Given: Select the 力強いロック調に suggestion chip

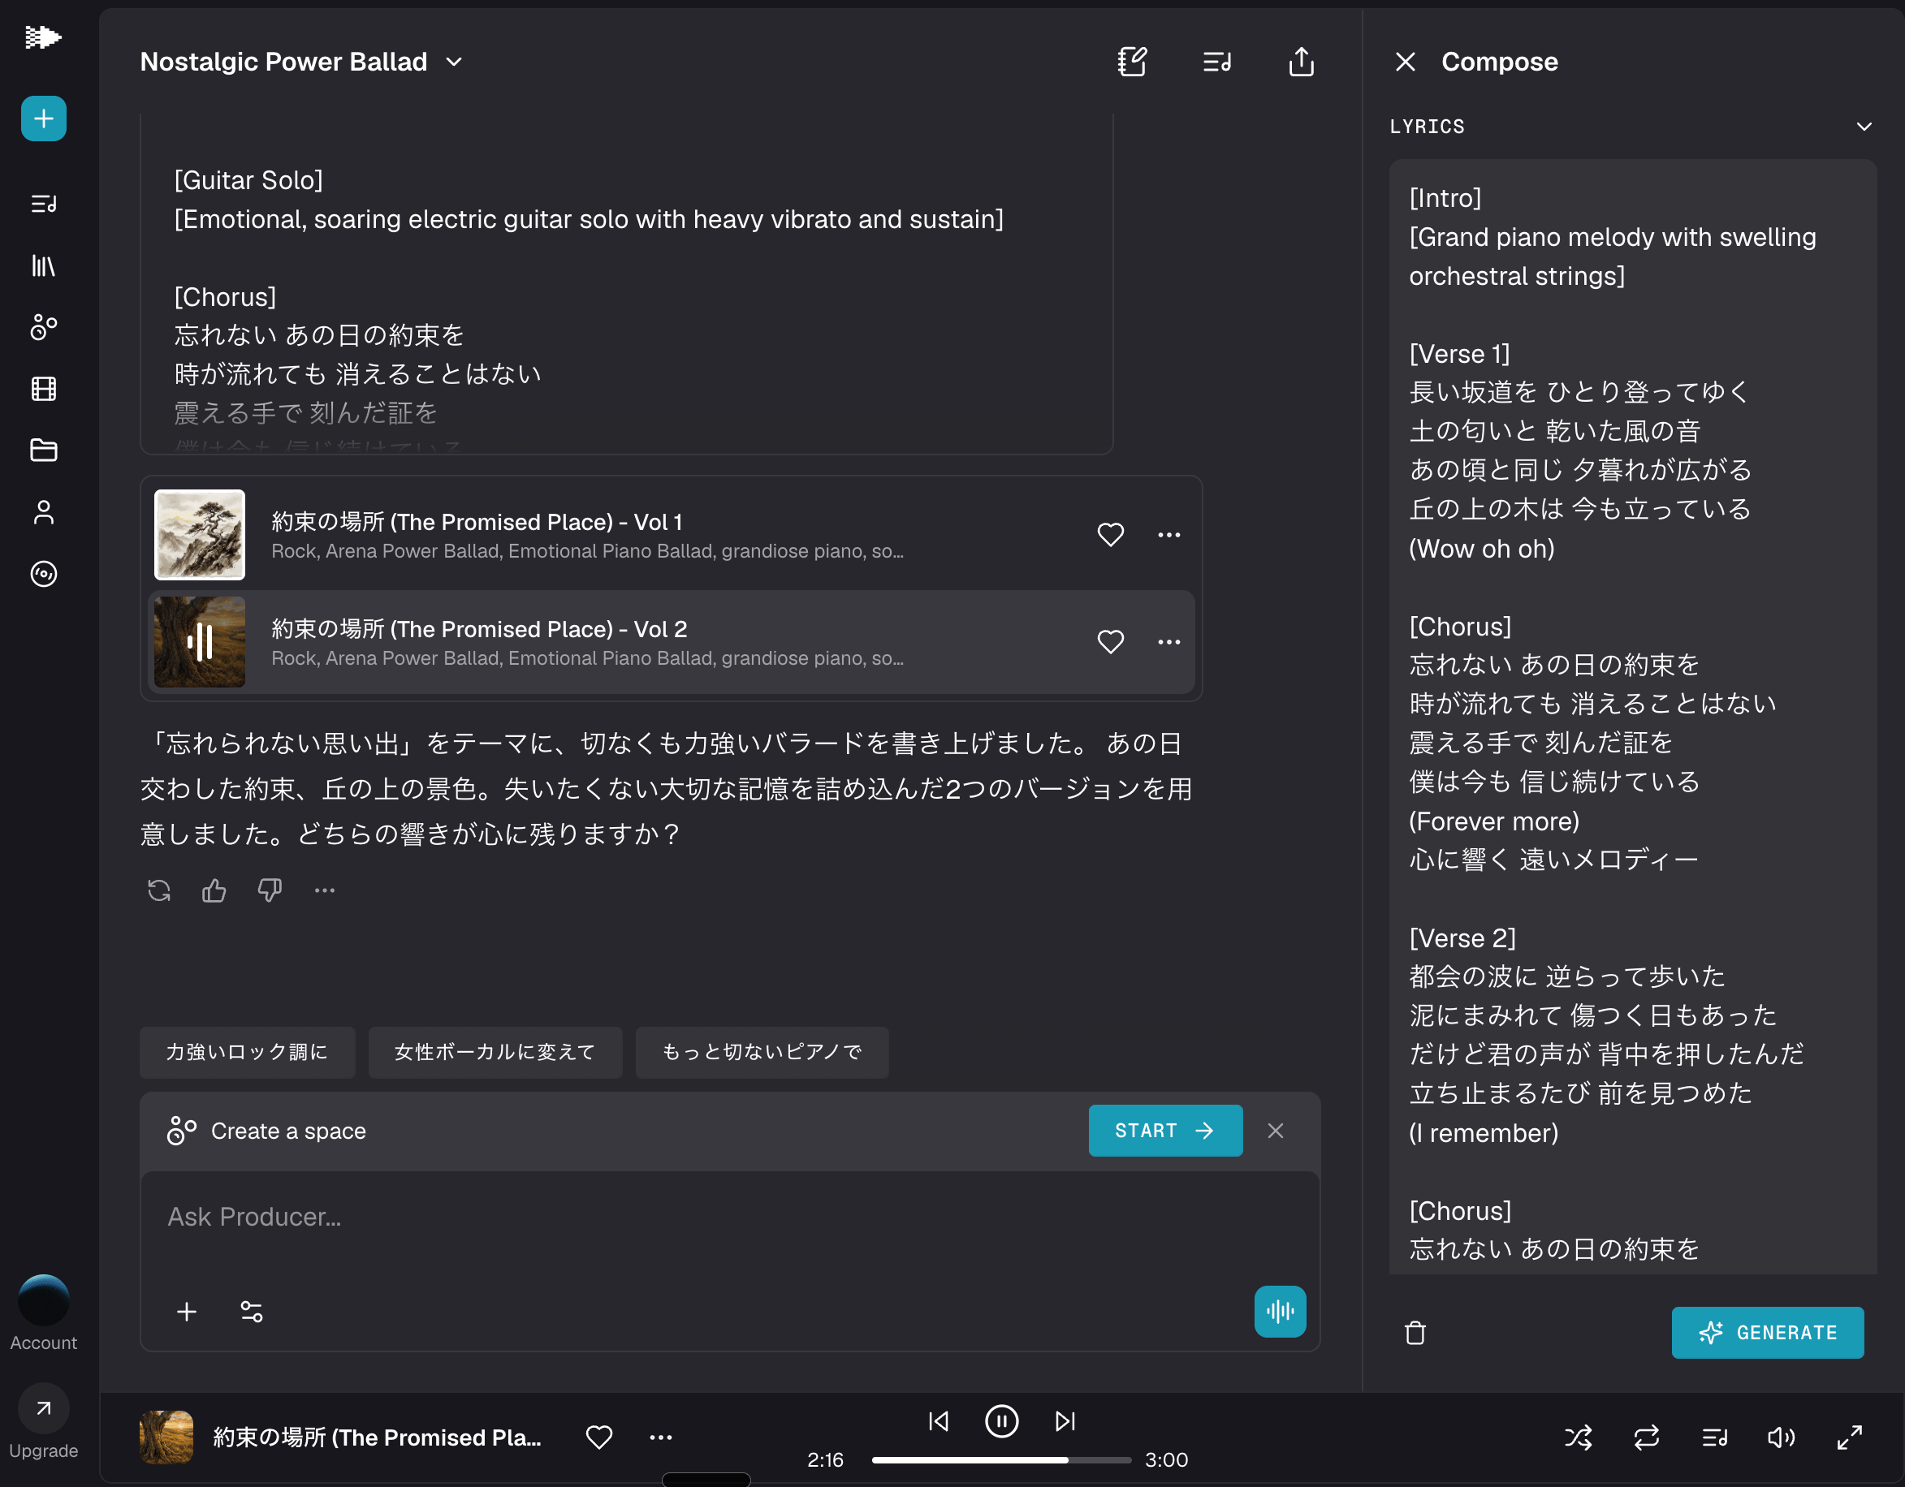Looking at the screenshot, I should coord(247,1052).
